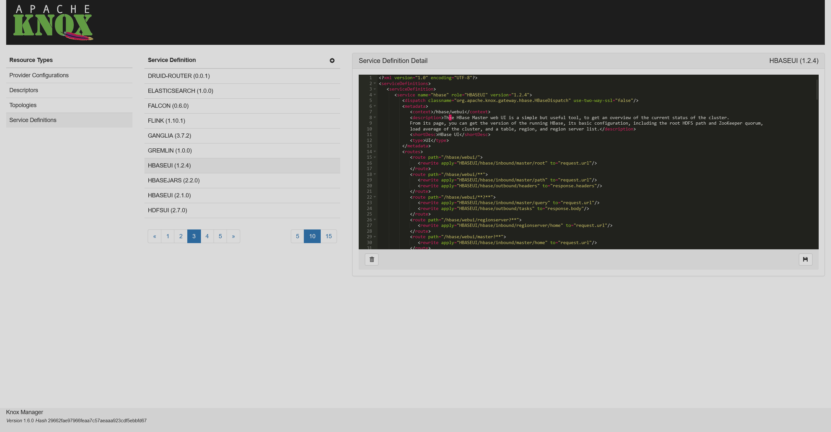Click the add service definition plus icon
Screen dimensions: 831x432
[x=332, y=60]
